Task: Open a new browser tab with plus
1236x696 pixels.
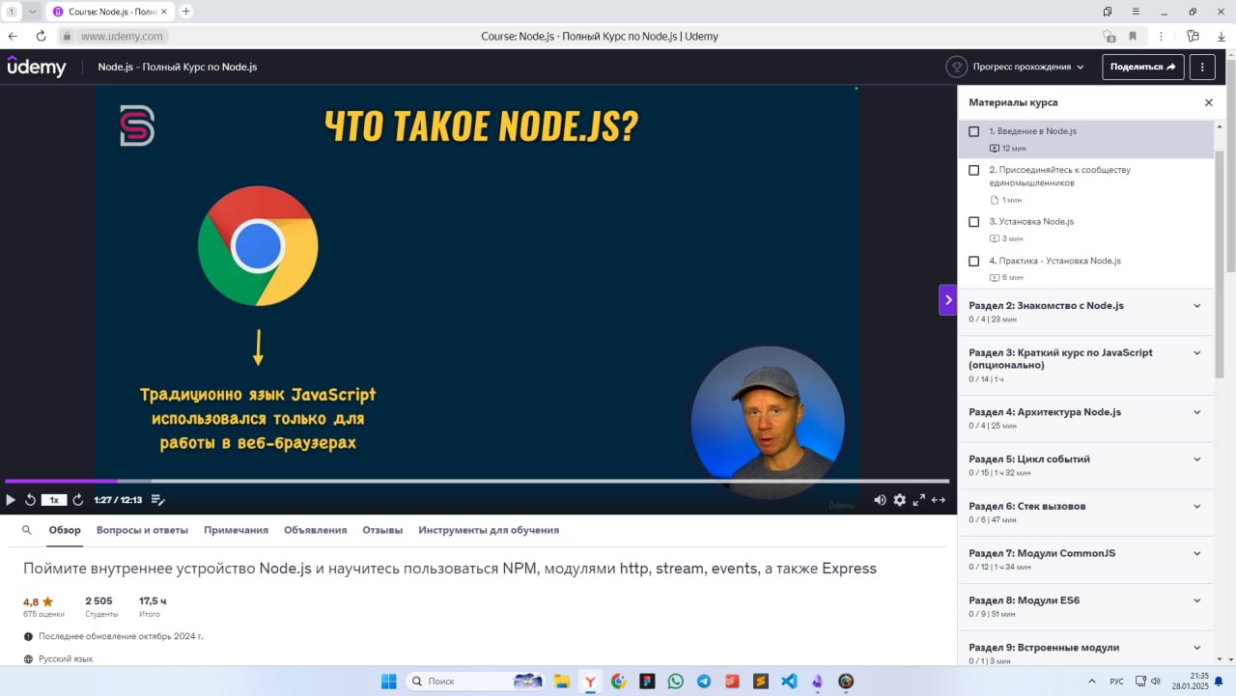Action: point(186,12)
